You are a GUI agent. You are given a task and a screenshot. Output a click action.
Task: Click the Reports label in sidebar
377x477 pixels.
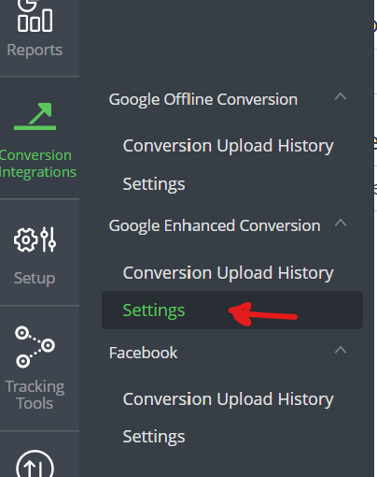tap(35, 50)
